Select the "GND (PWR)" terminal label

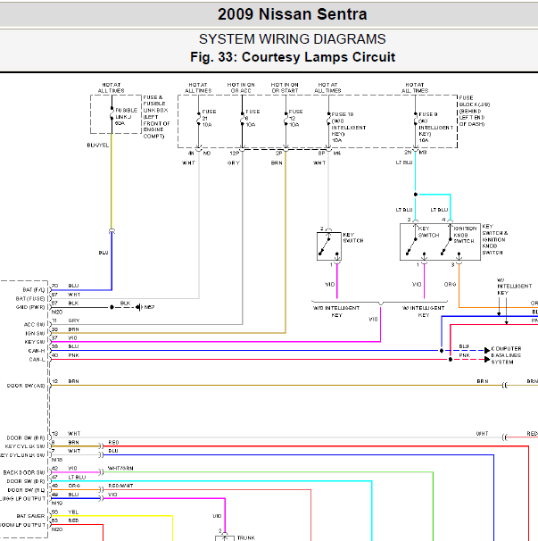30,307
